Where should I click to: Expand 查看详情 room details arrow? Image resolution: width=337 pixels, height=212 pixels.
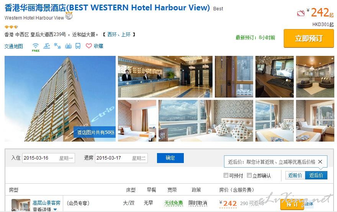tap(55, 209)
